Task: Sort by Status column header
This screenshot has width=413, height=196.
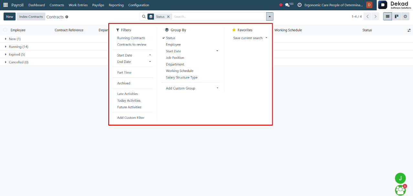Action: (367, 30)
